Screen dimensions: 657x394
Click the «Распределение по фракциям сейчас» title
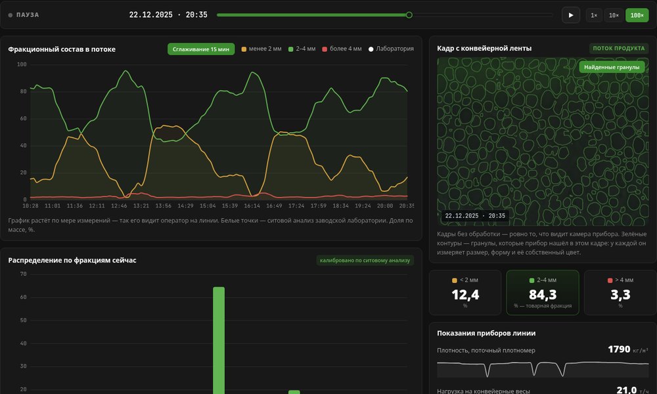72,260
